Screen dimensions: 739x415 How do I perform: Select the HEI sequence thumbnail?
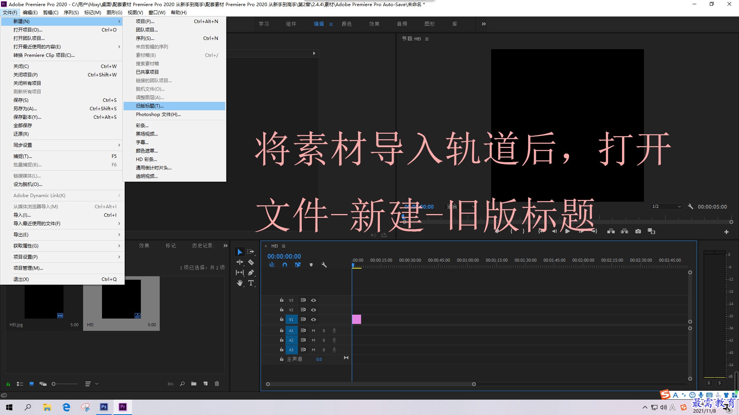(x=121, y=299)
